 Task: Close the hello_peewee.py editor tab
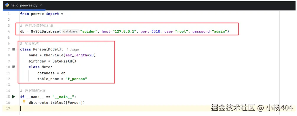[x=42, y=5]
